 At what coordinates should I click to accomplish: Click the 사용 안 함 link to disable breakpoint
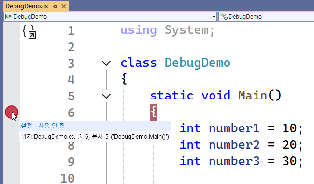tap(52, 126)
